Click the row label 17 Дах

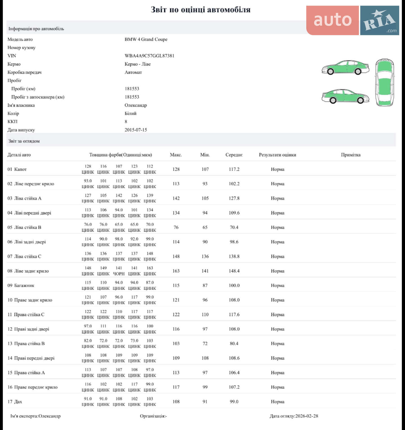tap(15, 402)
